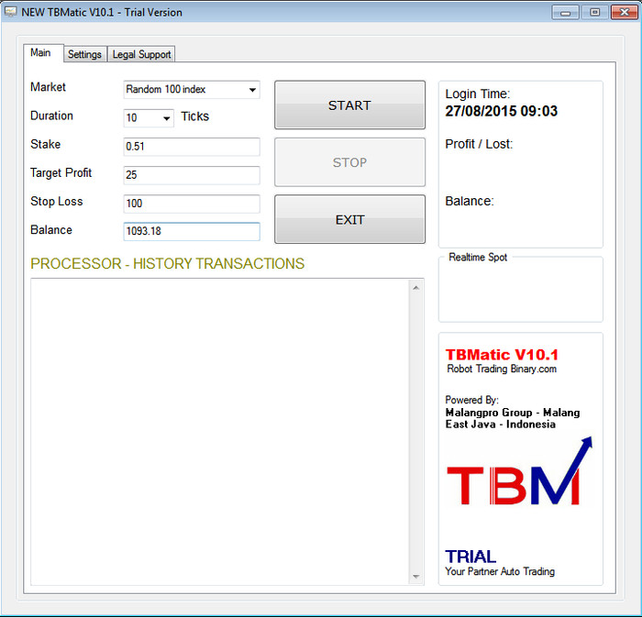Screen dimensions: 642x618
Task: Click the Stake input field
Action: point(192,147)
